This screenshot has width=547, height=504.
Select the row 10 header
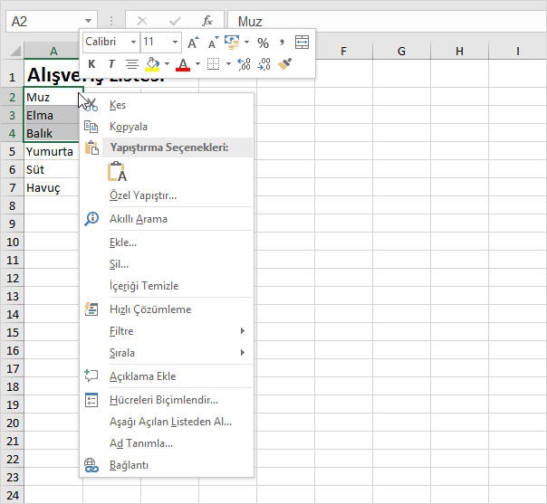point(12,242)
